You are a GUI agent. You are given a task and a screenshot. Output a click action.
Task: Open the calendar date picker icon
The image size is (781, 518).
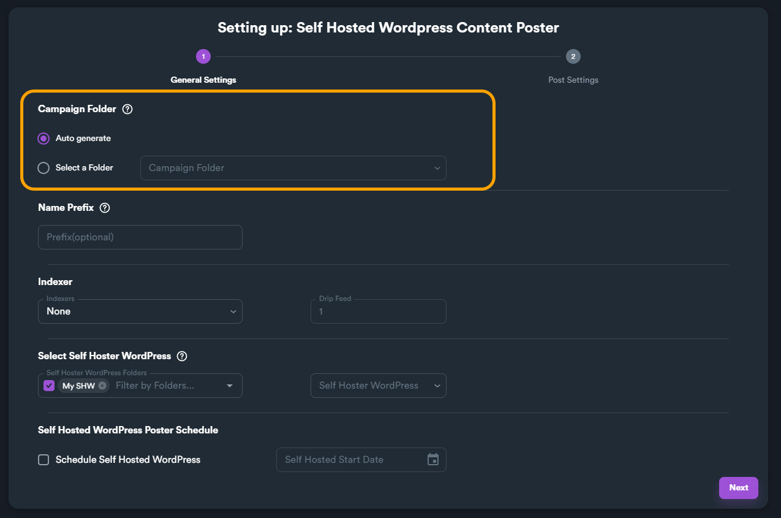(x=433, y=460)
